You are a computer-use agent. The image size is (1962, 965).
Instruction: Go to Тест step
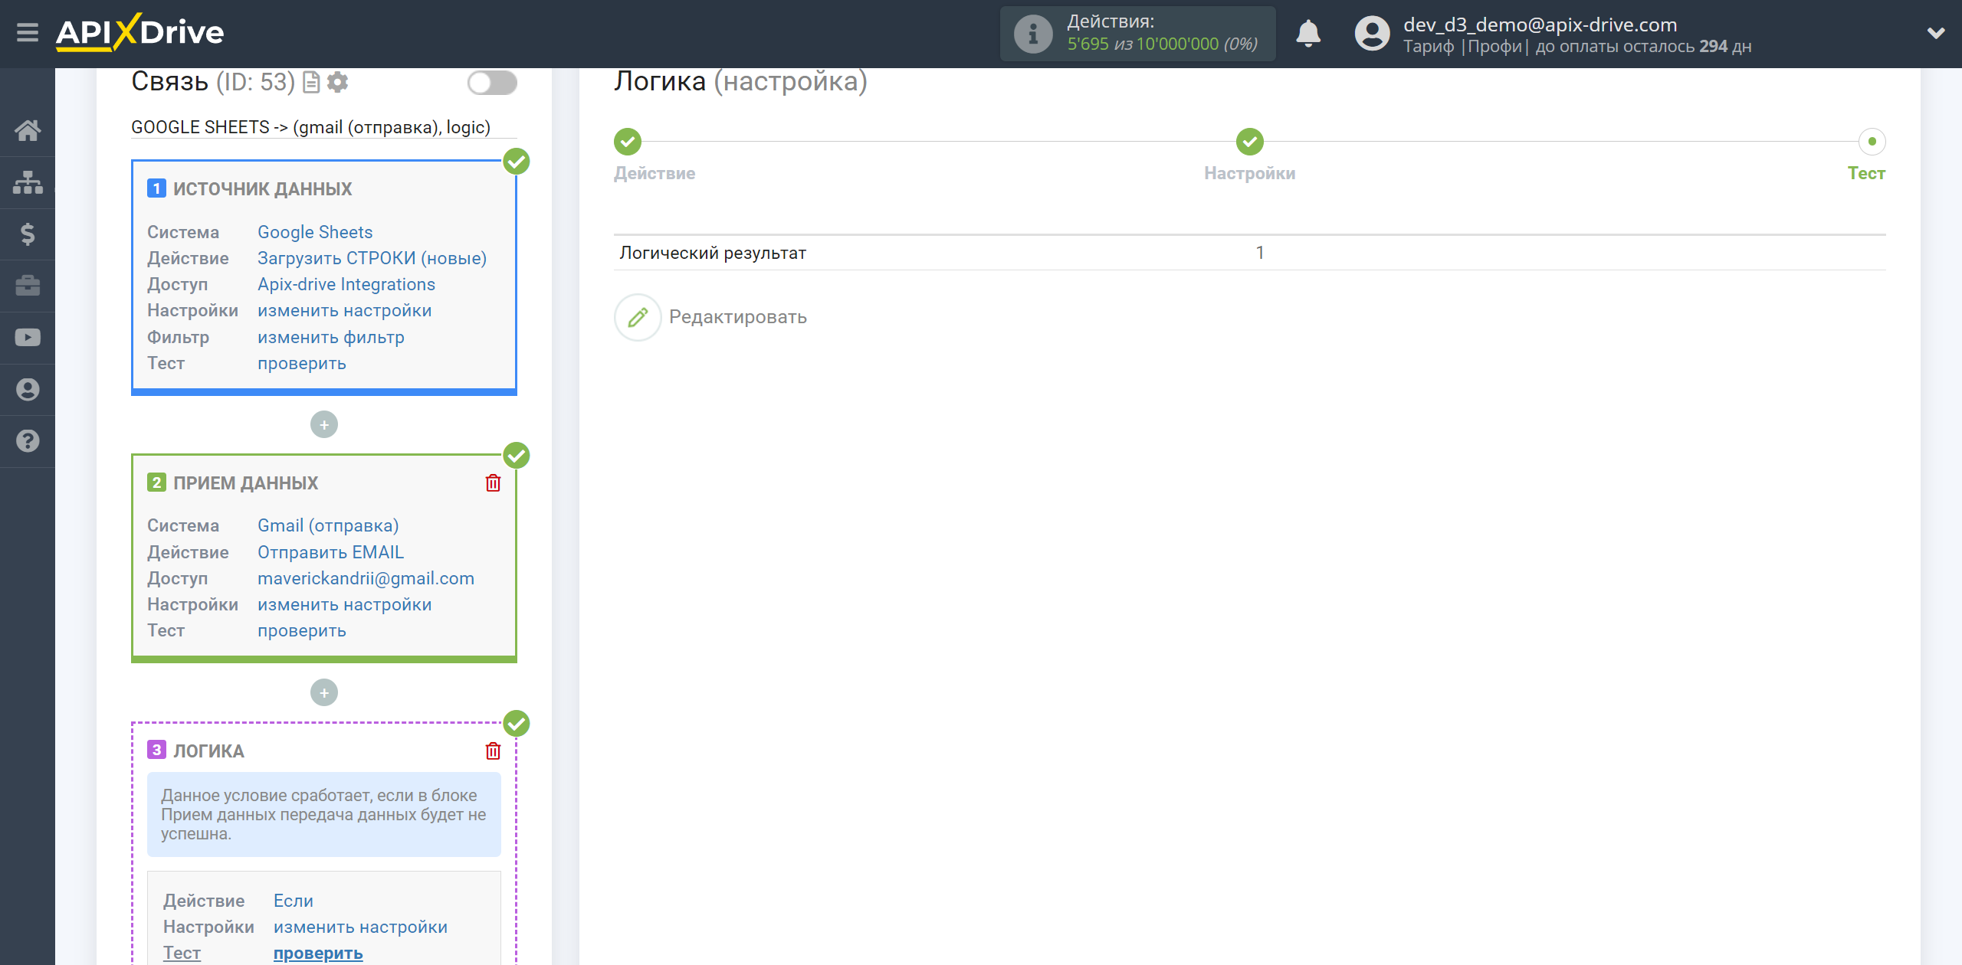(x=1866, y=173)
